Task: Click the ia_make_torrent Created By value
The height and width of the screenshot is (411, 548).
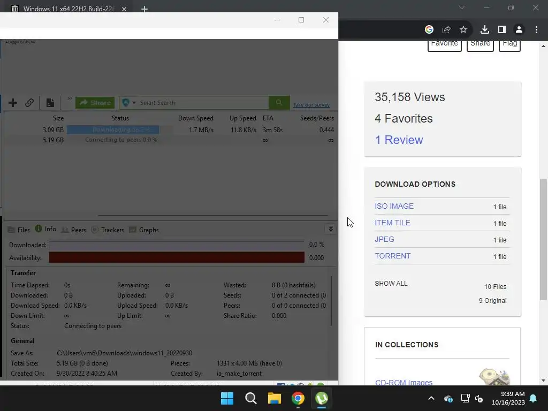Action: [239, 373]
